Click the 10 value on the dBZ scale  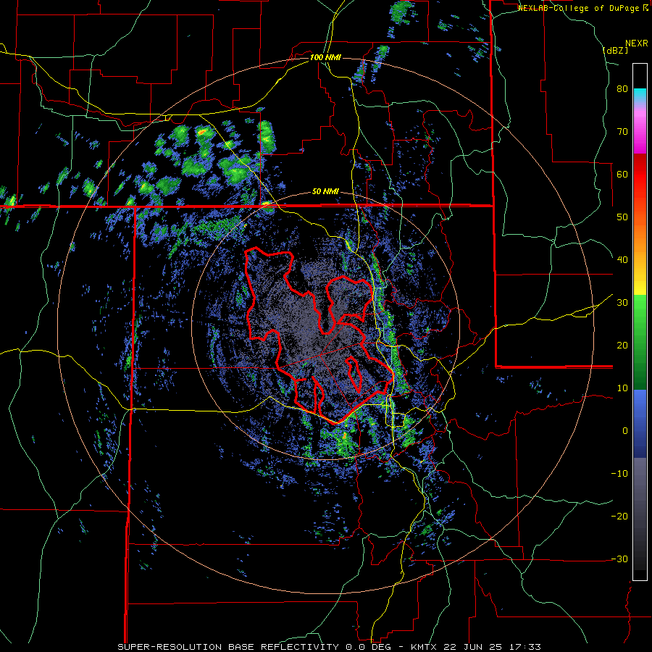click(x=622, y=388)
